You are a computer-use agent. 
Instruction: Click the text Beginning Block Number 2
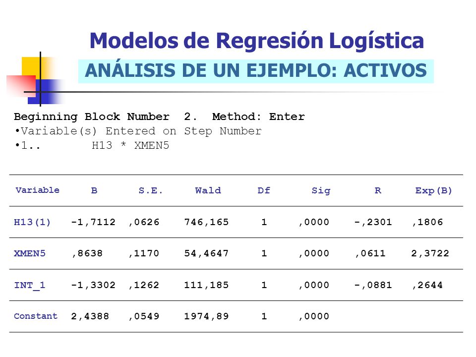105,117
